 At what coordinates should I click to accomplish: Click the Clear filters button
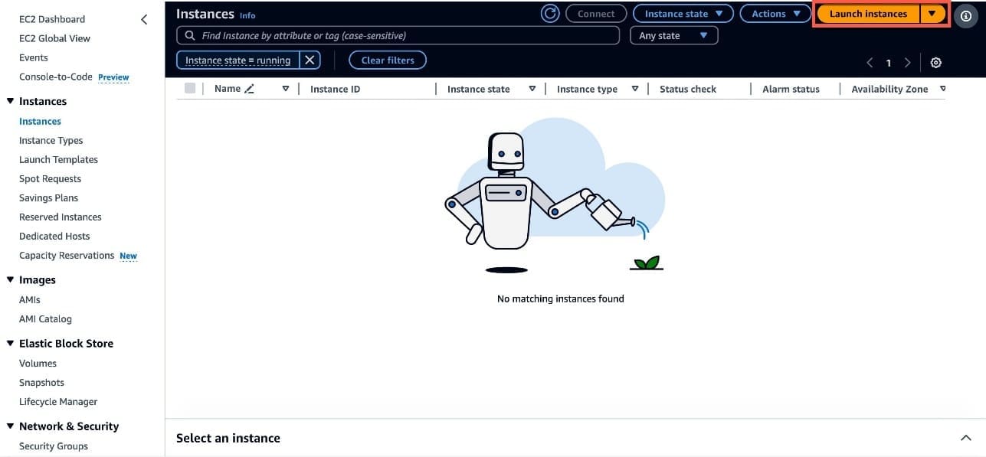[x=388, y=60]
